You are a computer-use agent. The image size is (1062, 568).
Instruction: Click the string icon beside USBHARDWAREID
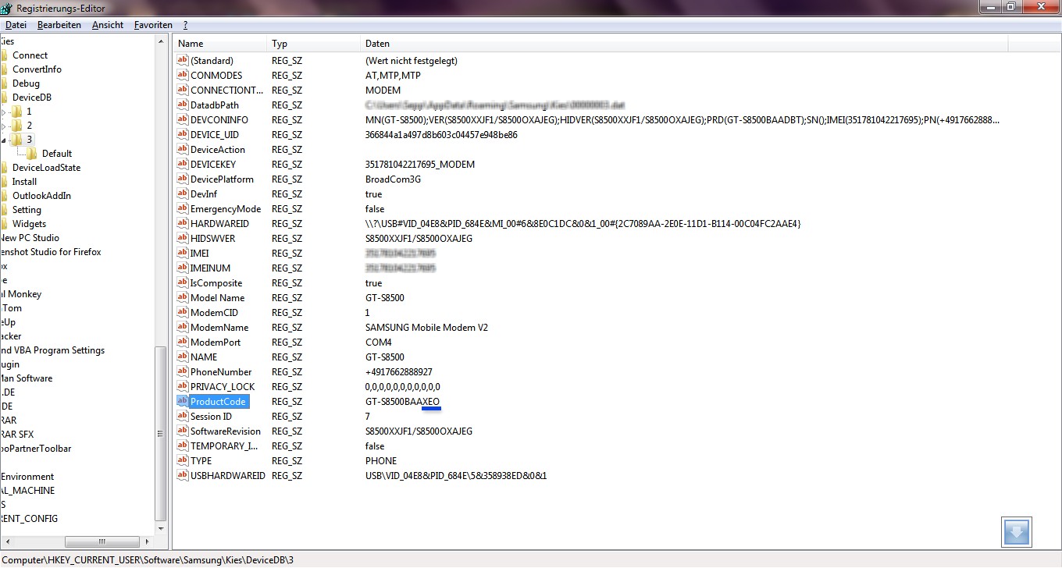183,476
